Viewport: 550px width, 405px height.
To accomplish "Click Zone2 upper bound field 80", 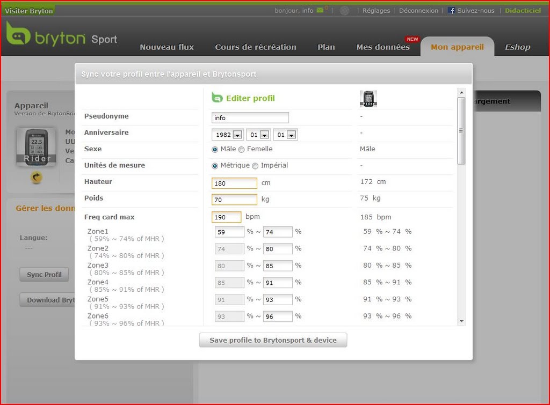I will (278, 249).
